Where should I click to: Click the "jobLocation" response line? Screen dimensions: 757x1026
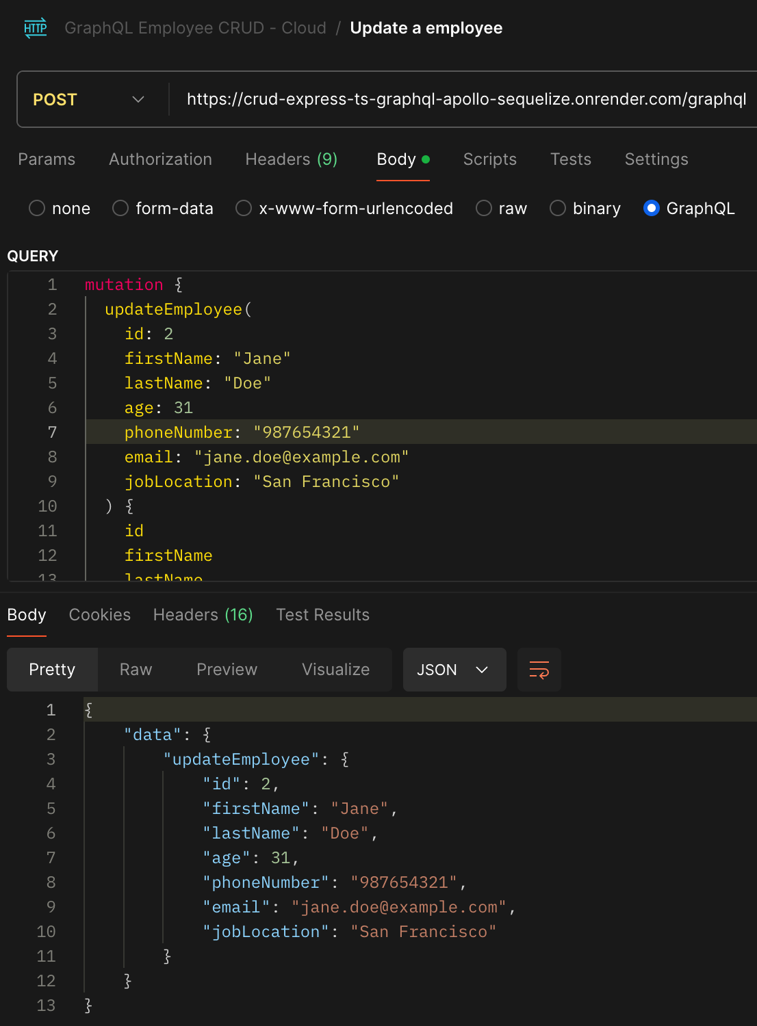point(350,932)
